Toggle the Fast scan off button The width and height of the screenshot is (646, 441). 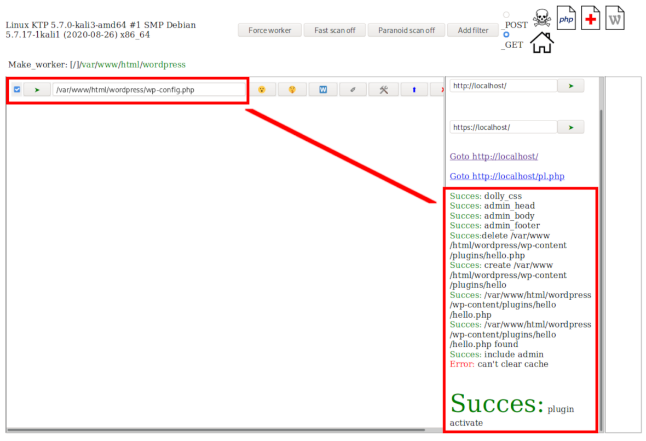(x=334, y=30)
